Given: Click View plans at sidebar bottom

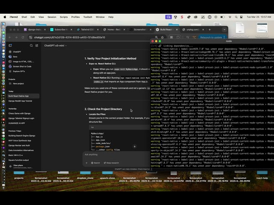Looking at the screenshot, I should [x=21, y=166].
